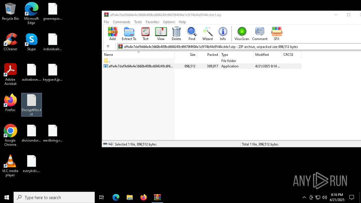The image size is (361, 203).
Task: Open Task View from the taskbar
Action: pos(102,197)
